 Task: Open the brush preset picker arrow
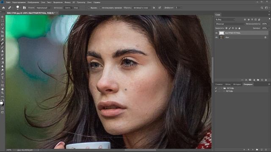tap(20, 8)
